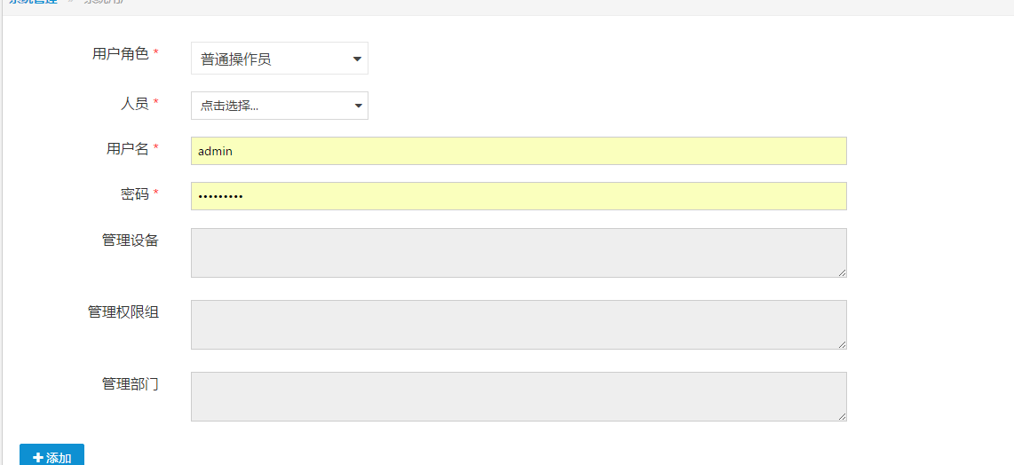Screen dimensions: 1014x465
Task: Click the 人员 dropdown arrow icon
Action: pyautogui.click(x=358, y=106)
